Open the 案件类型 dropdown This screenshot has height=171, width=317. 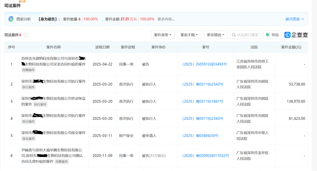(x=163, y=35)
